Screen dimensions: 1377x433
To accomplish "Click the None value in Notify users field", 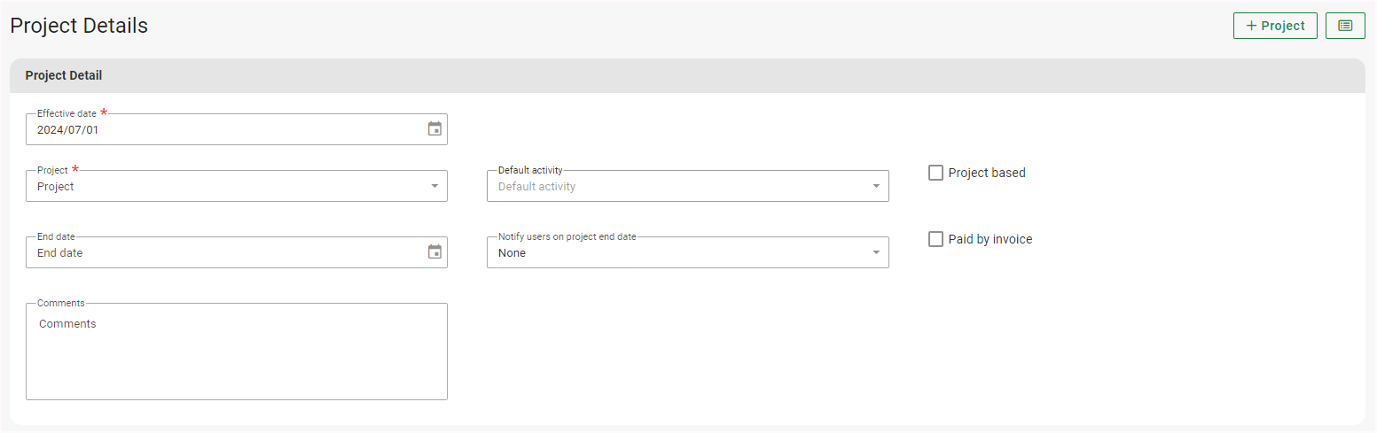I will (512, 253).
